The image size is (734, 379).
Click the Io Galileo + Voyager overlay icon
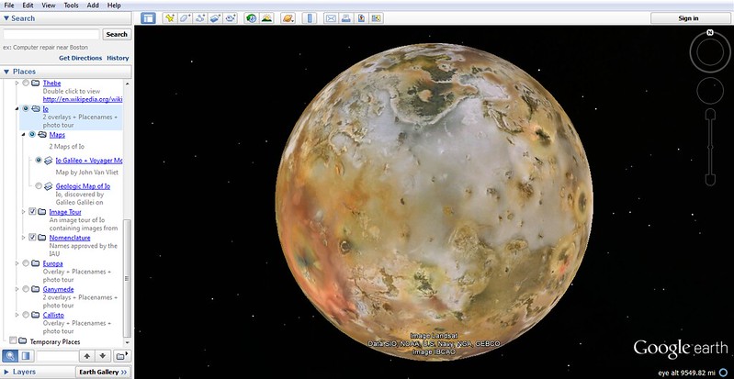[x=48, y=161]
